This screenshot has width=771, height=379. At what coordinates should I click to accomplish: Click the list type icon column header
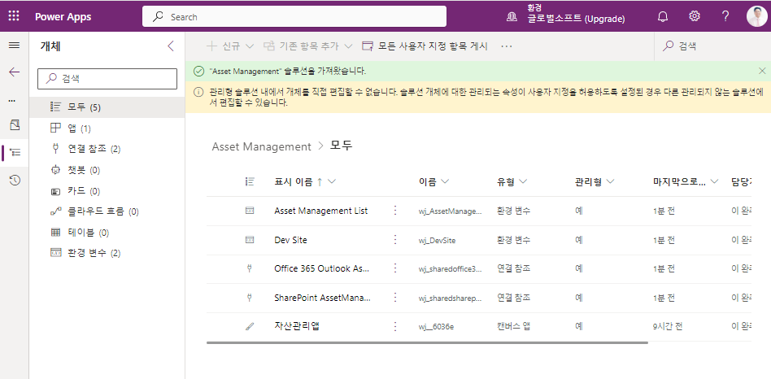pos(250,182)
